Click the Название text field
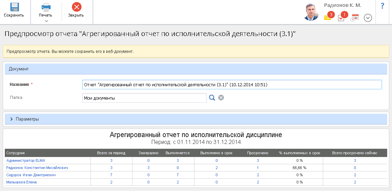The width and height of the screenshot is (392, 191). coord(232,85)
